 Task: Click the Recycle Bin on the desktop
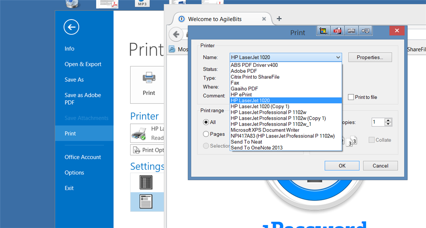coord(72,3)
